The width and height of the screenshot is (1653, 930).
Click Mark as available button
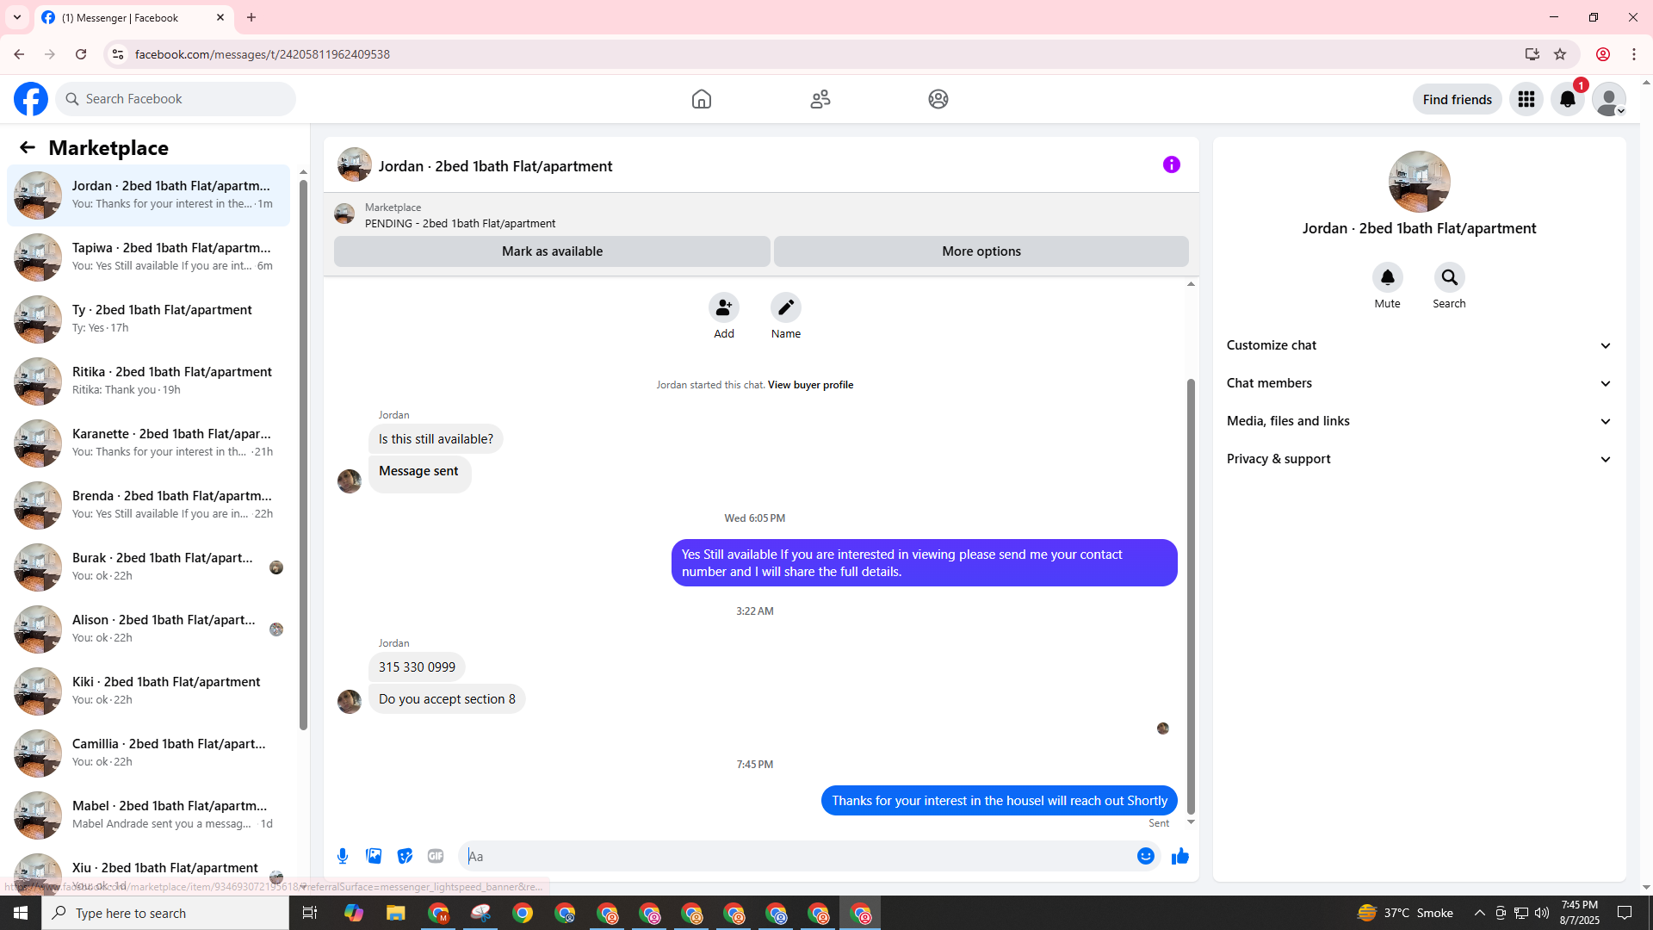[x=552, y=251]
